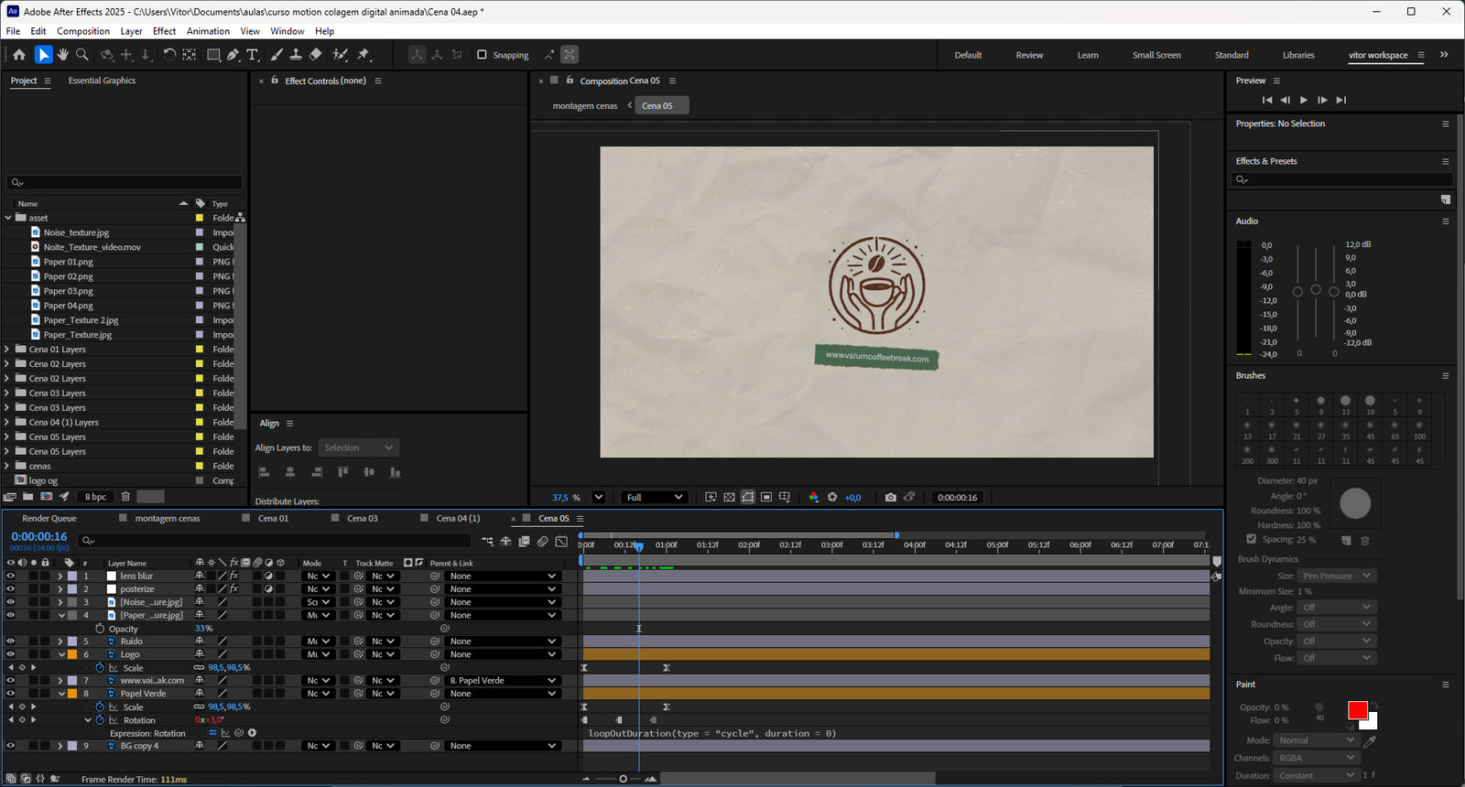Open the Composition menu
This screenshot has width=1465, height=787.
click(83, 31)
